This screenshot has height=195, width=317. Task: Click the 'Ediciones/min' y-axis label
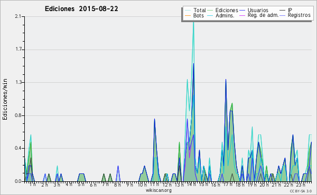(5, 99)
